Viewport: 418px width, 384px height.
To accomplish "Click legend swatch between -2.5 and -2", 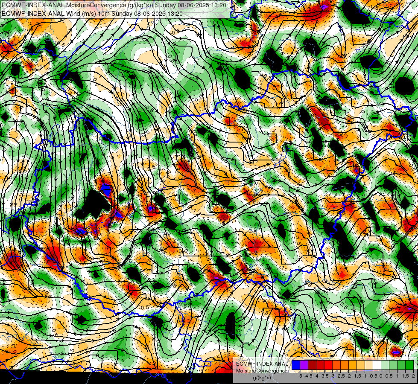I will (x=345, y=365).
